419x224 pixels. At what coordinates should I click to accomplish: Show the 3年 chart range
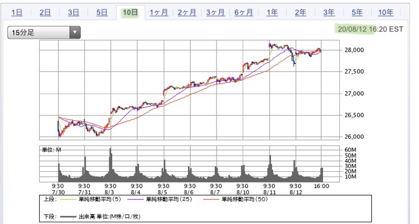point(329,12)
